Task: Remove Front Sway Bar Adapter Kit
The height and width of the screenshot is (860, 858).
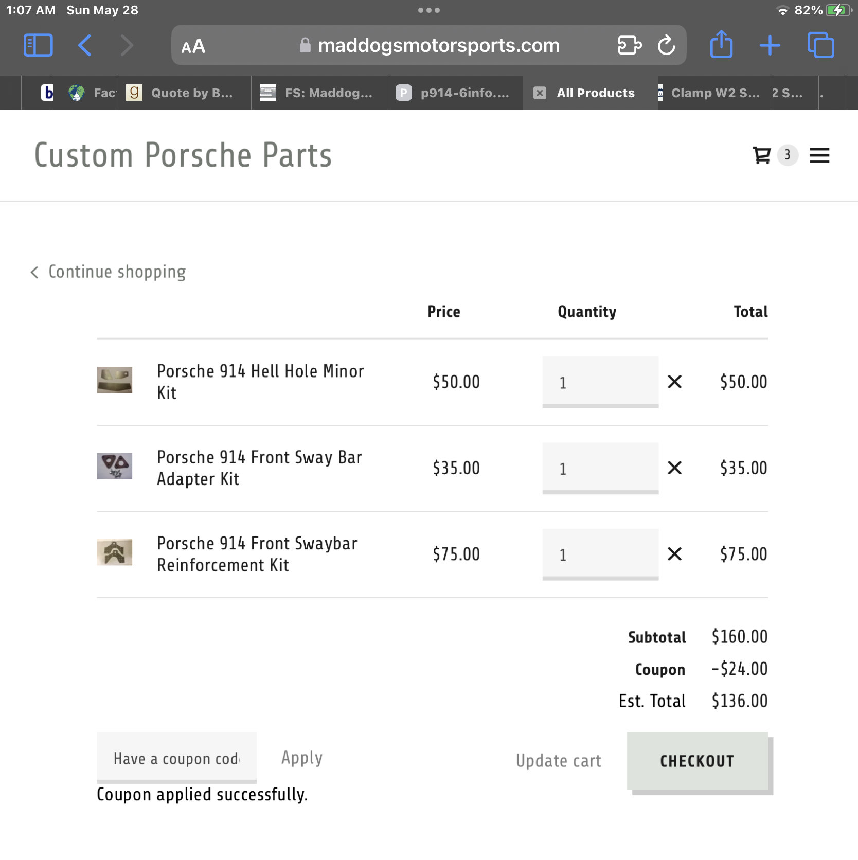Action: 674,468
